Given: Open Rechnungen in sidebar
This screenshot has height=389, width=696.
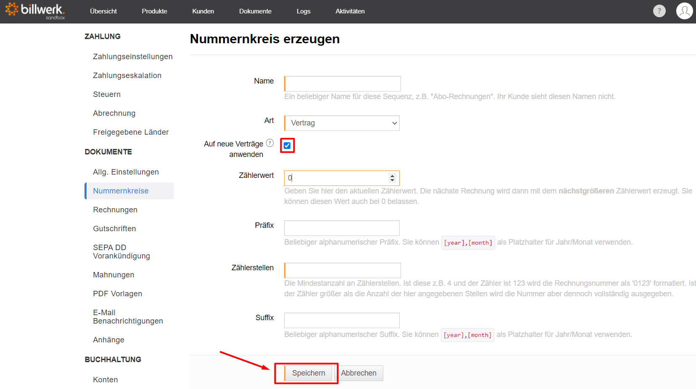Looking at the screenshot, I should 115,210.
